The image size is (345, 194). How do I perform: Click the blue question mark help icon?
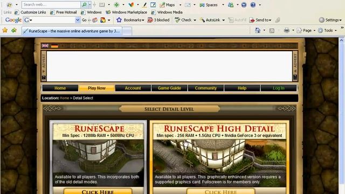[x=253, y=5]
